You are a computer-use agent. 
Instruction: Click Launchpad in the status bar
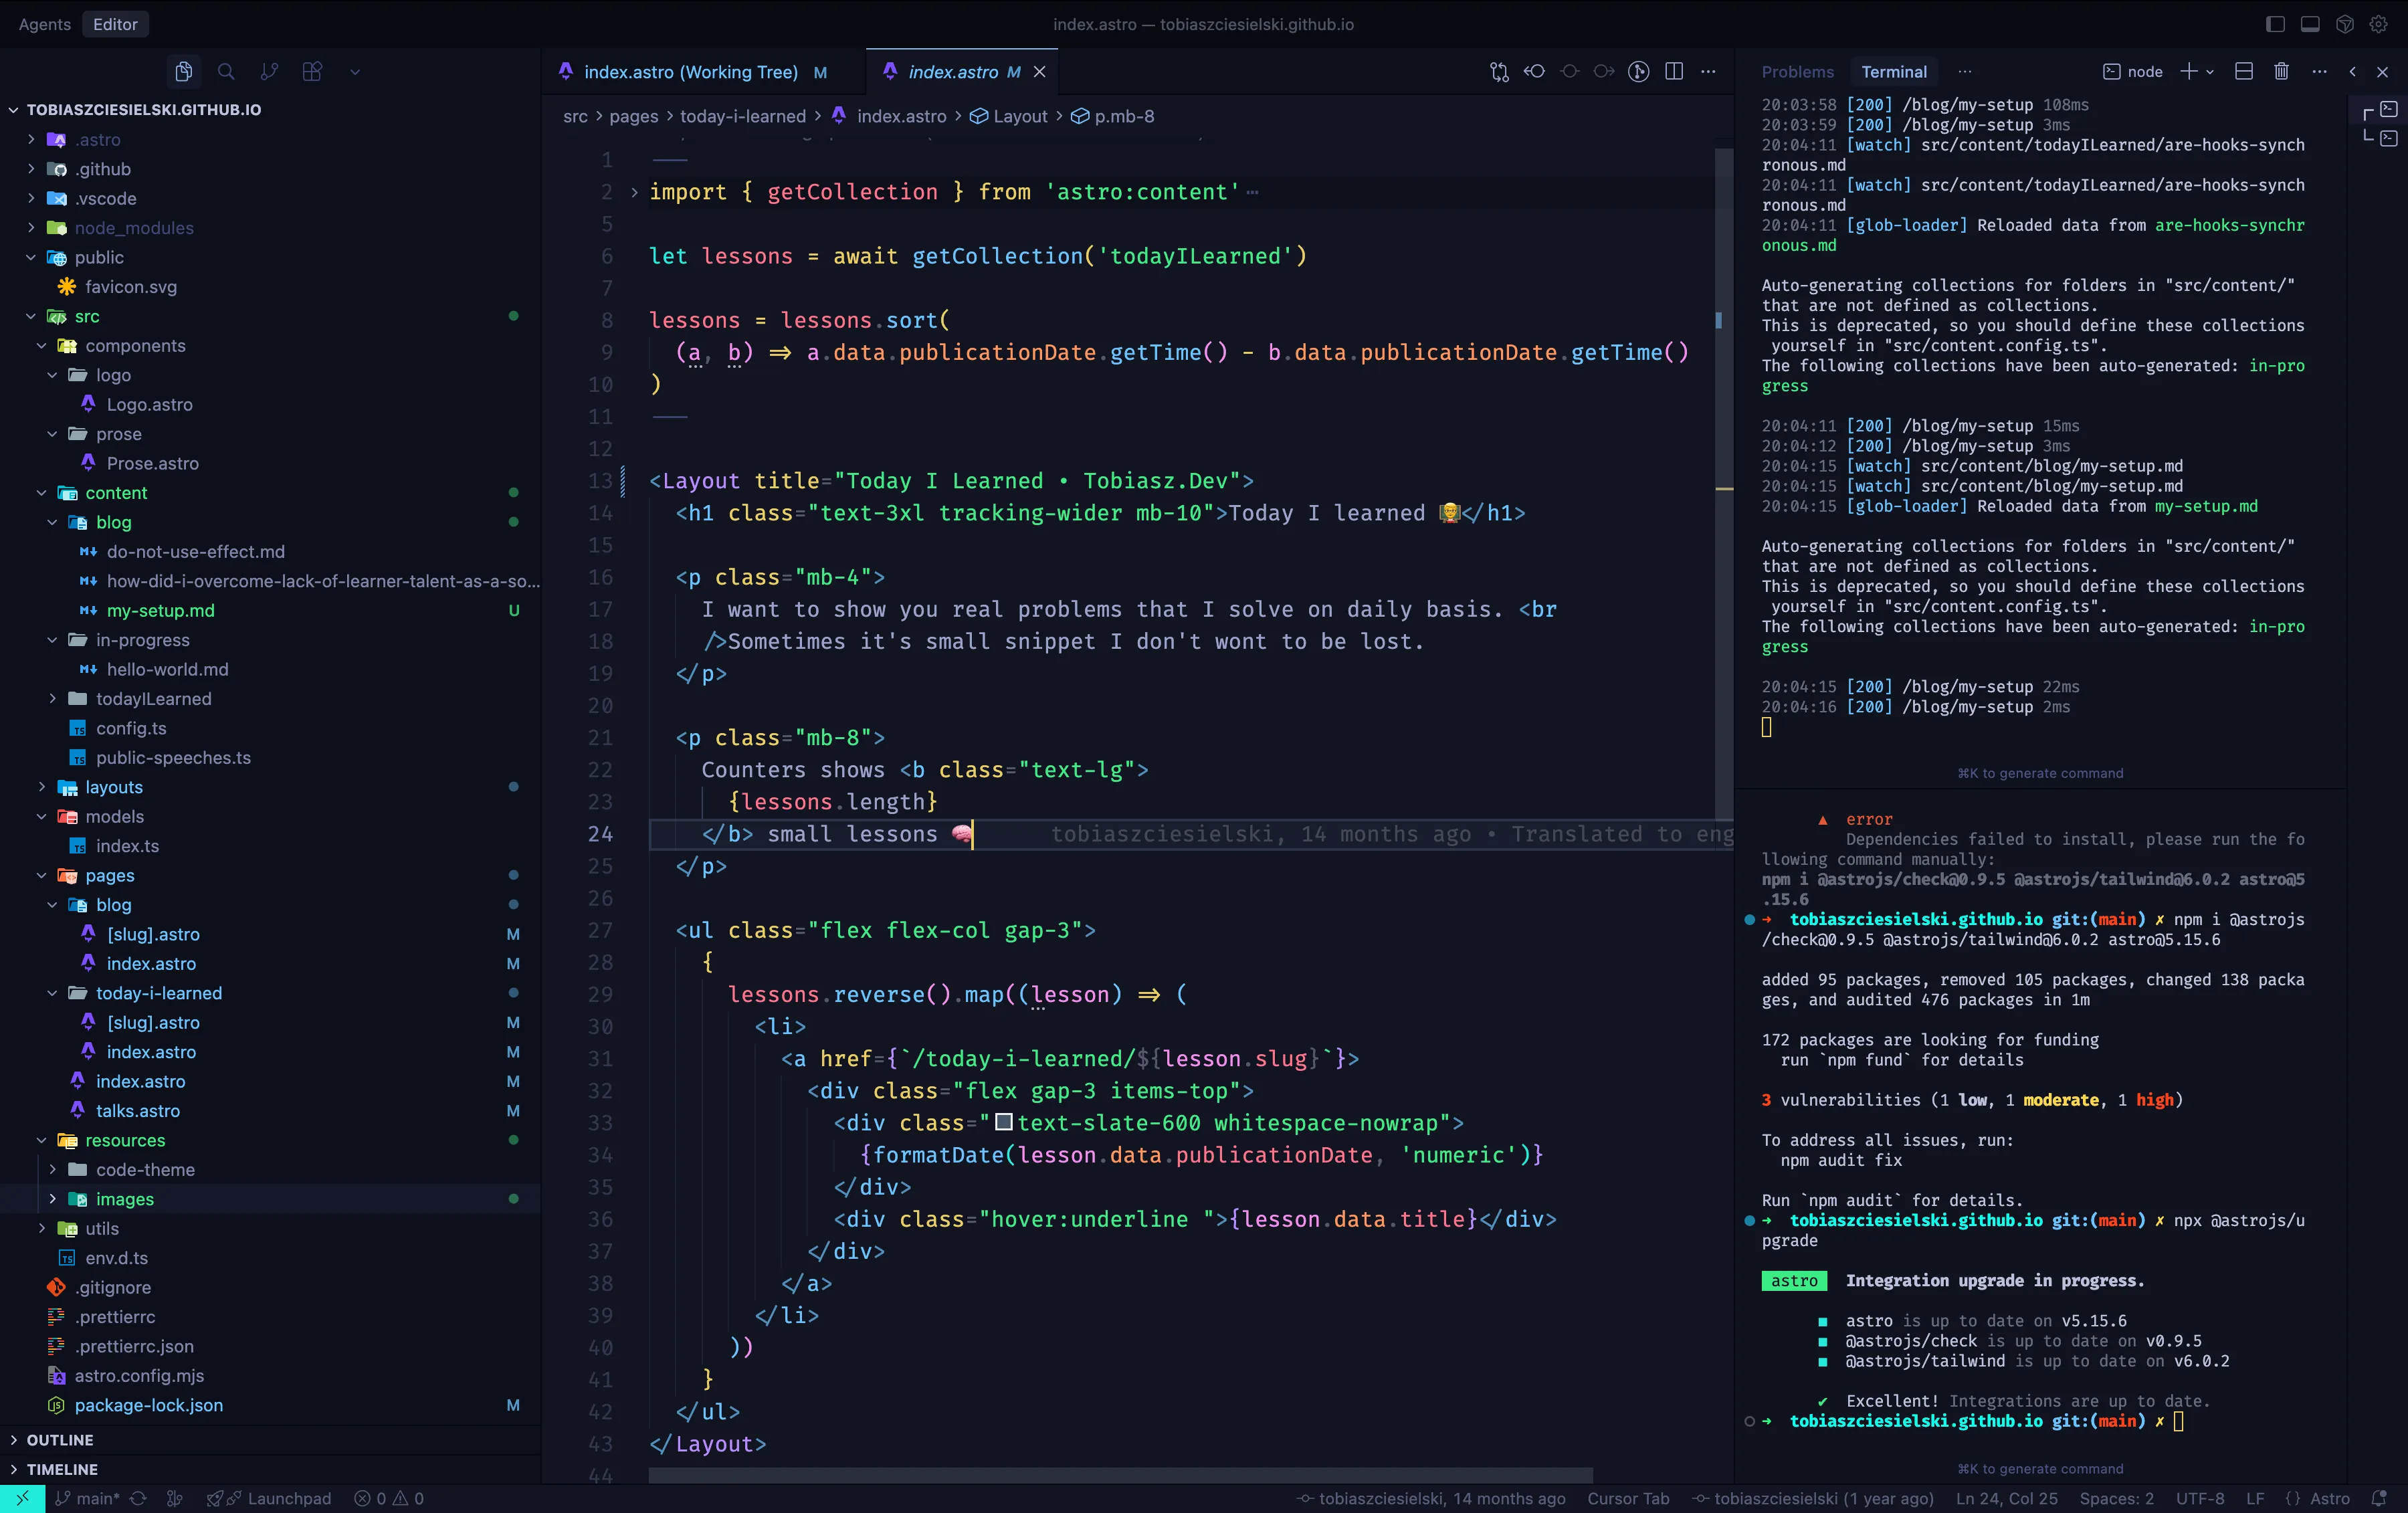[288, 1498]
